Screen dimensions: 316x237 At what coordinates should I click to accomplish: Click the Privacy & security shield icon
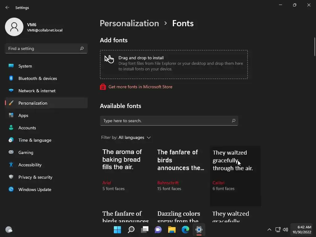tap(11, 177)
